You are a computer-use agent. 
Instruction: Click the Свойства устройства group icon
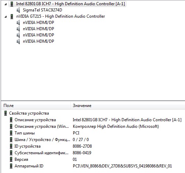pos(6,113)
